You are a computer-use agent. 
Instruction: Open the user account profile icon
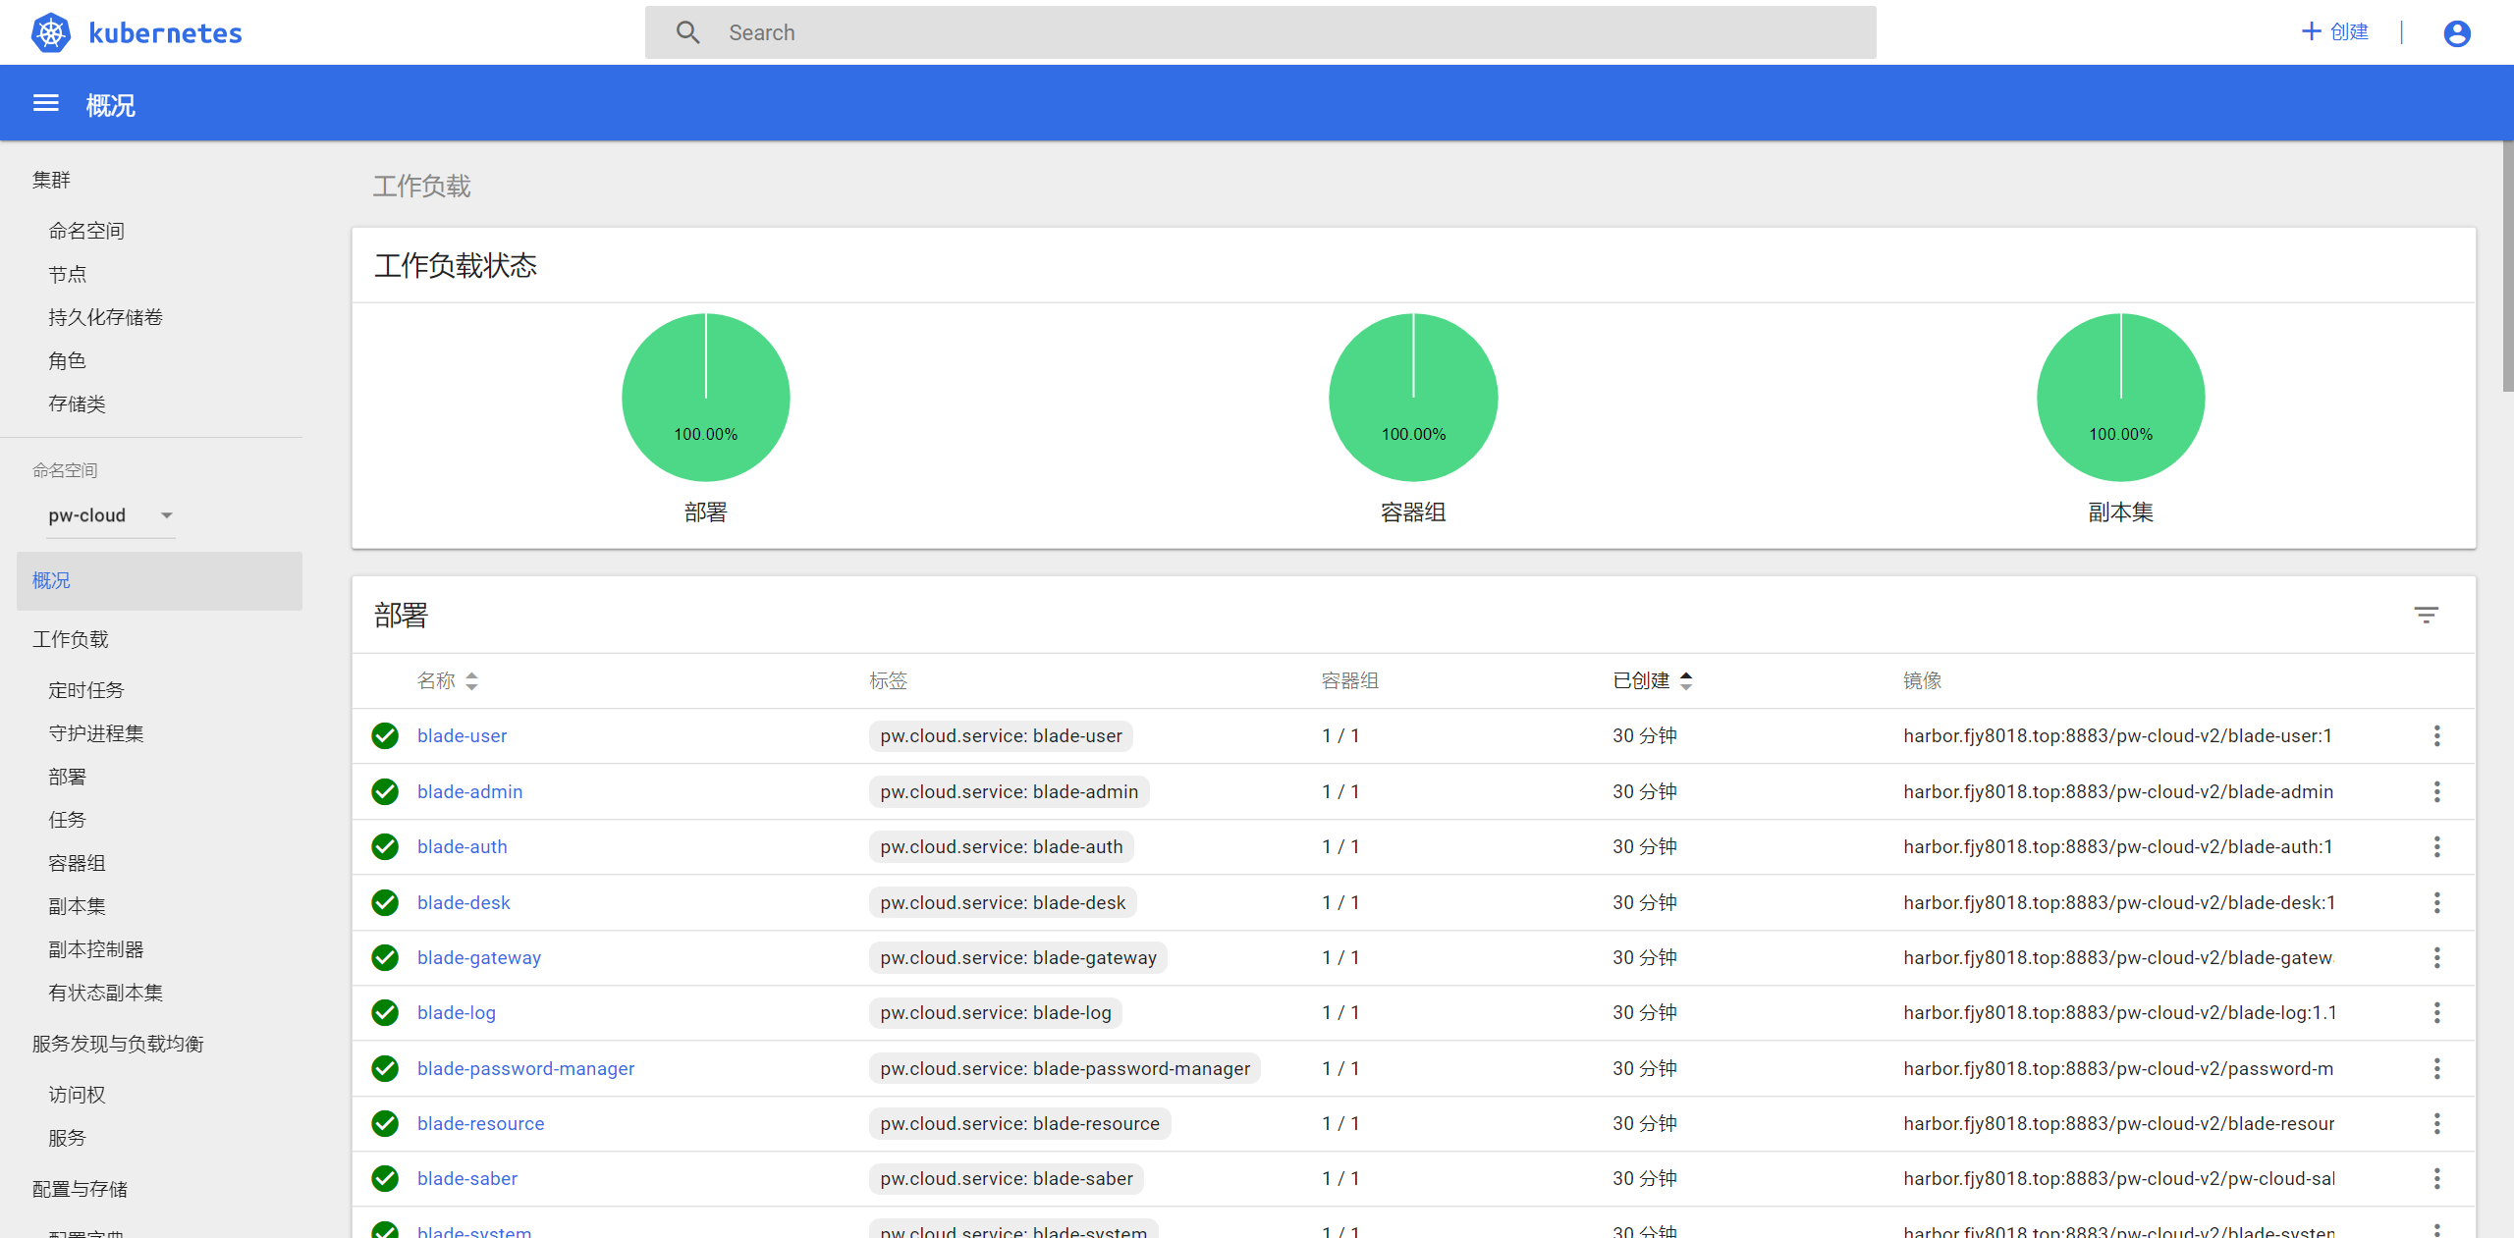tap(2456, 33)
